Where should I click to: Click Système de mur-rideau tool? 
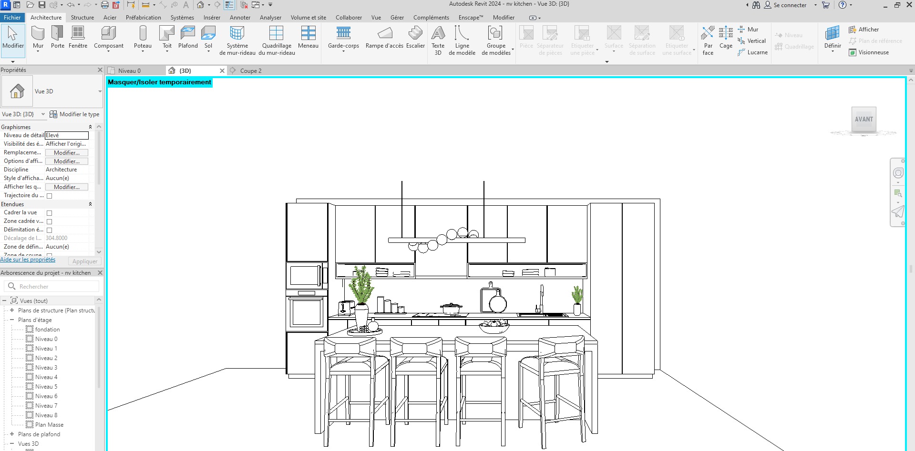tap(237, 41)
